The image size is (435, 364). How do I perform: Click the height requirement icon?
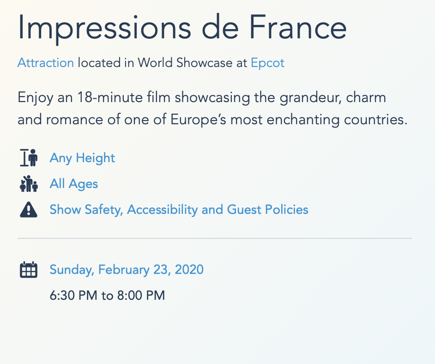(x=28, y=158)
